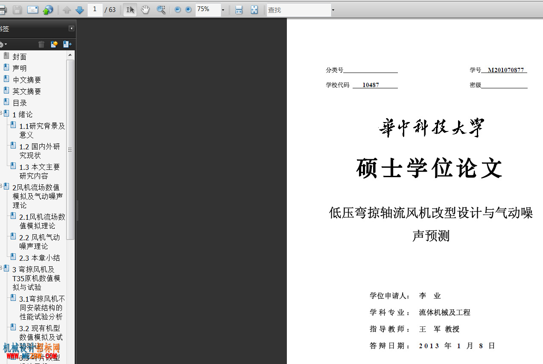Open the 1 绪论 bookmark
The image size is (543, 364).
click(x=23, y=114)
